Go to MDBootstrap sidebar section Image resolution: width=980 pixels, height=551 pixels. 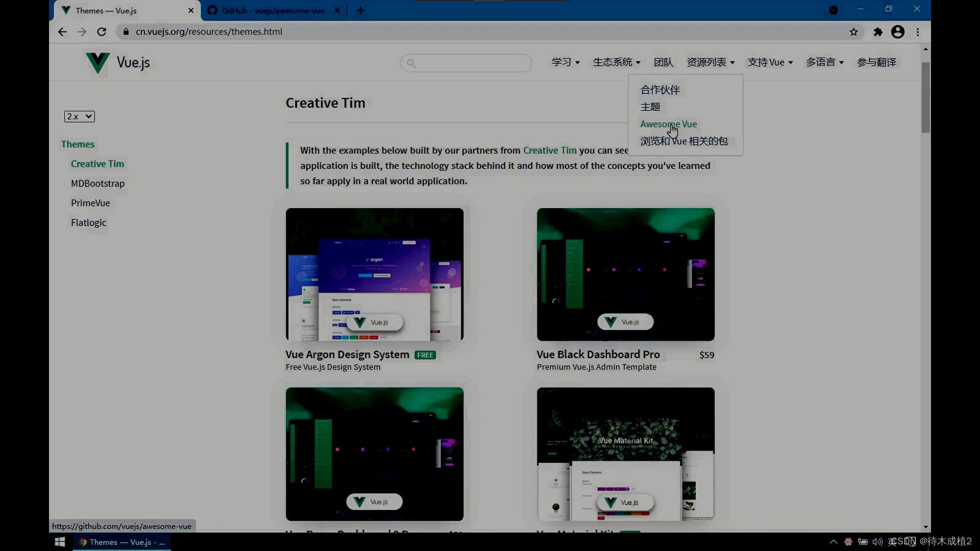pyautogui.click(x=97, y=183)
